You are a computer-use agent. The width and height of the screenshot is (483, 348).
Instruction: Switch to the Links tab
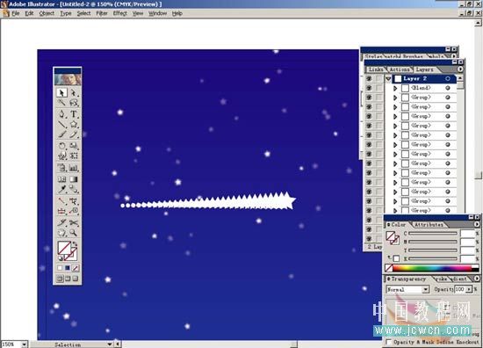coord(376,69)
